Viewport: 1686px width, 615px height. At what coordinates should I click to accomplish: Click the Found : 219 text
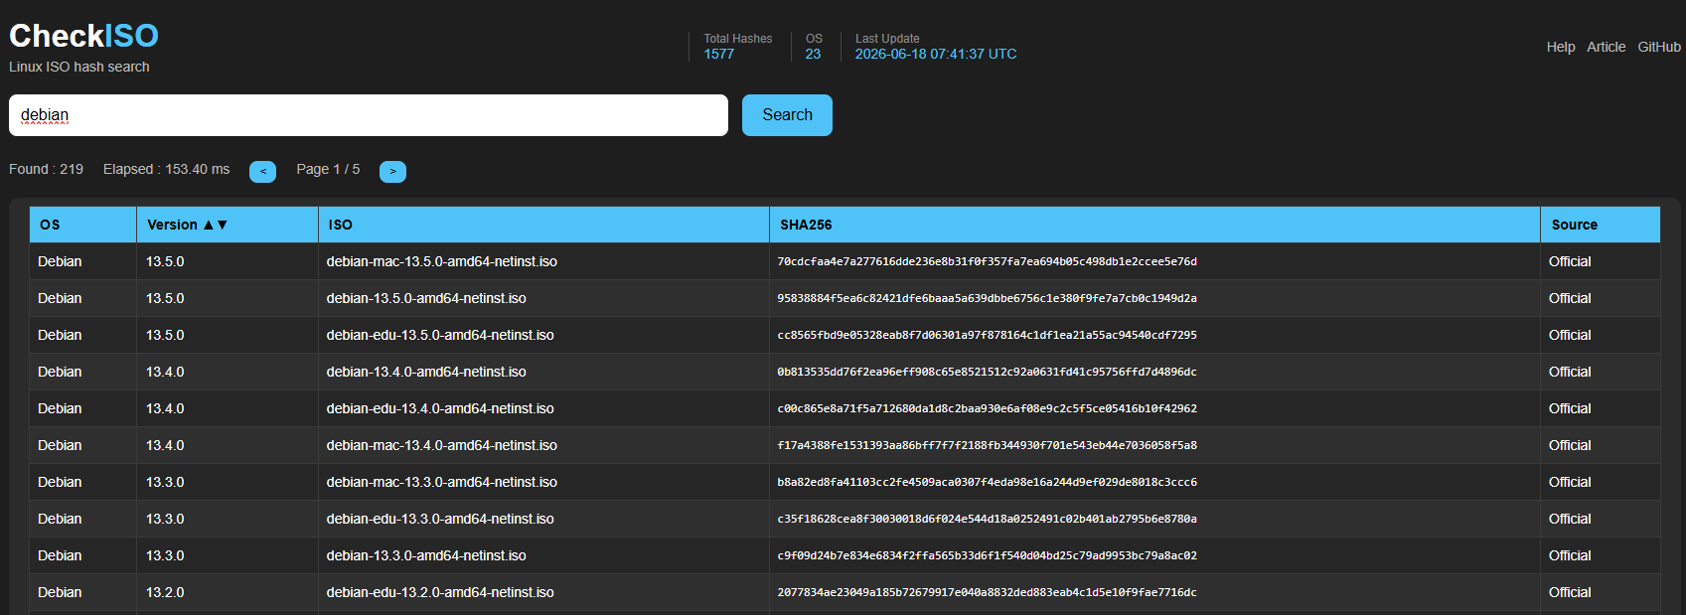46,169
